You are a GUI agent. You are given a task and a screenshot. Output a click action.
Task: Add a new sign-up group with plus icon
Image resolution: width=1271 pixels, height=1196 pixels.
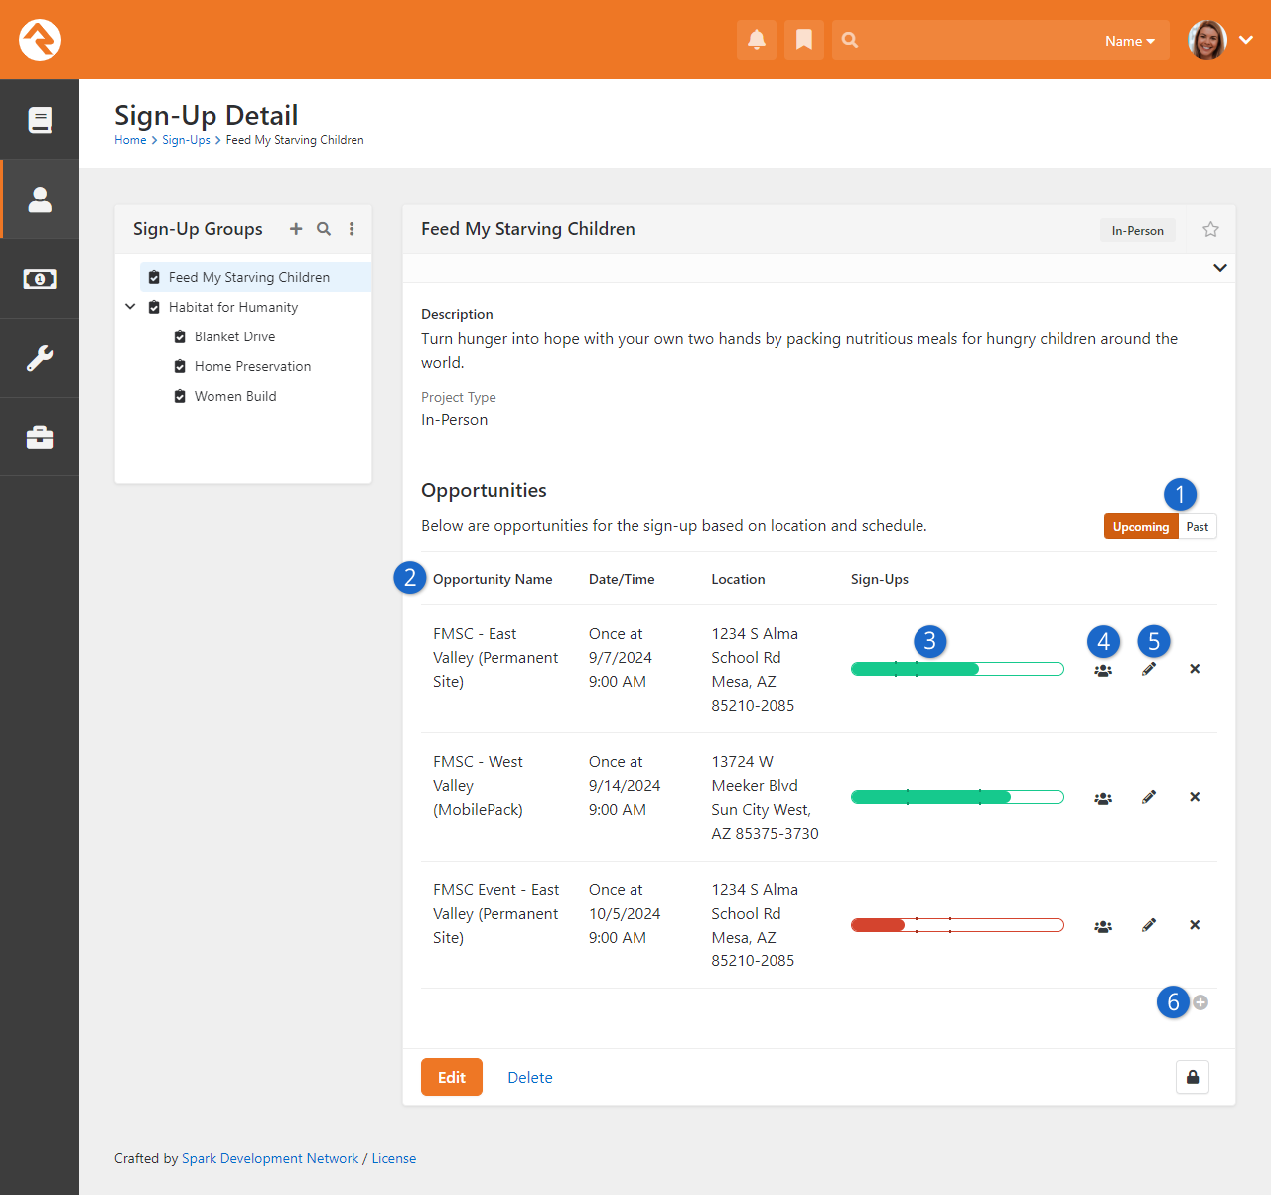[x=296, y=229]
